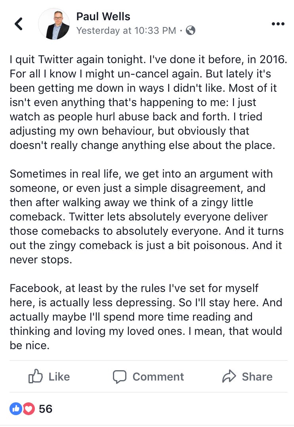Tap the first paragraph about quitting Twitter
Screen dimensions: 294x427
[148, 102]
